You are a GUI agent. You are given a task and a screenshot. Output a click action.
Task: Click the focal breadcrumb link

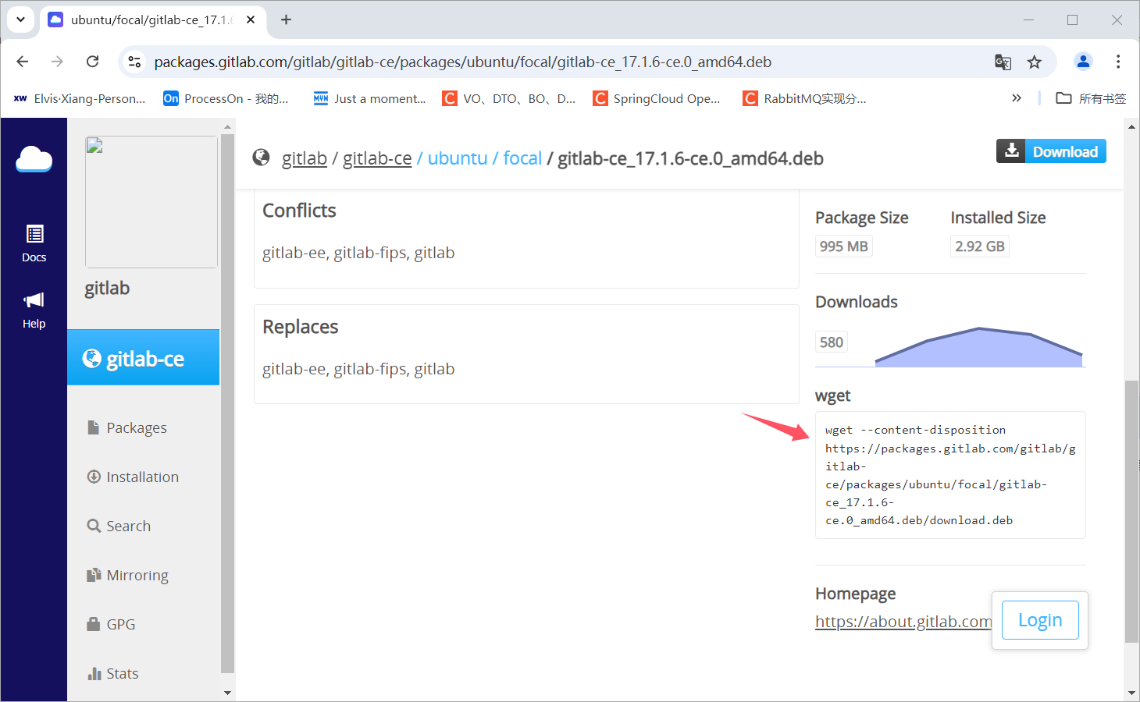(x=522, y=158)
